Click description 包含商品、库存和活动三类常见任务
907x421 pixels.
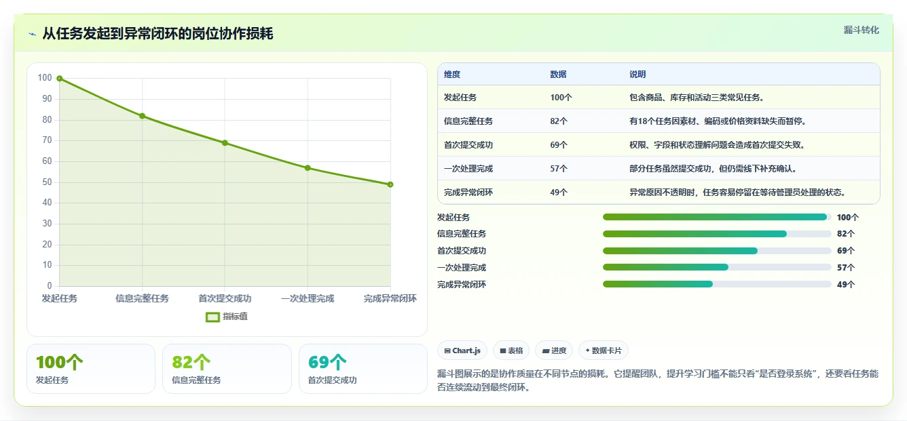(697, 98)
